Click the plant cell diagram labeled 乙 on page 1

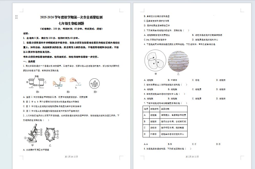(x=50, y=135)
